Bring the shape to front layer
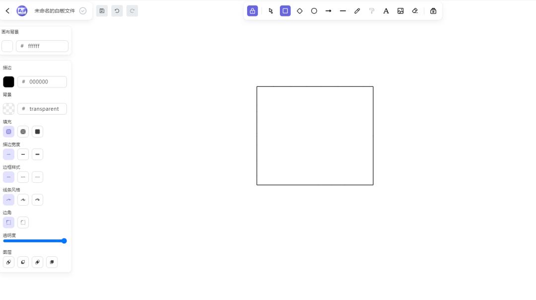Image resolution: width=536 pixels, height=300 pixels. coord(52,262)
